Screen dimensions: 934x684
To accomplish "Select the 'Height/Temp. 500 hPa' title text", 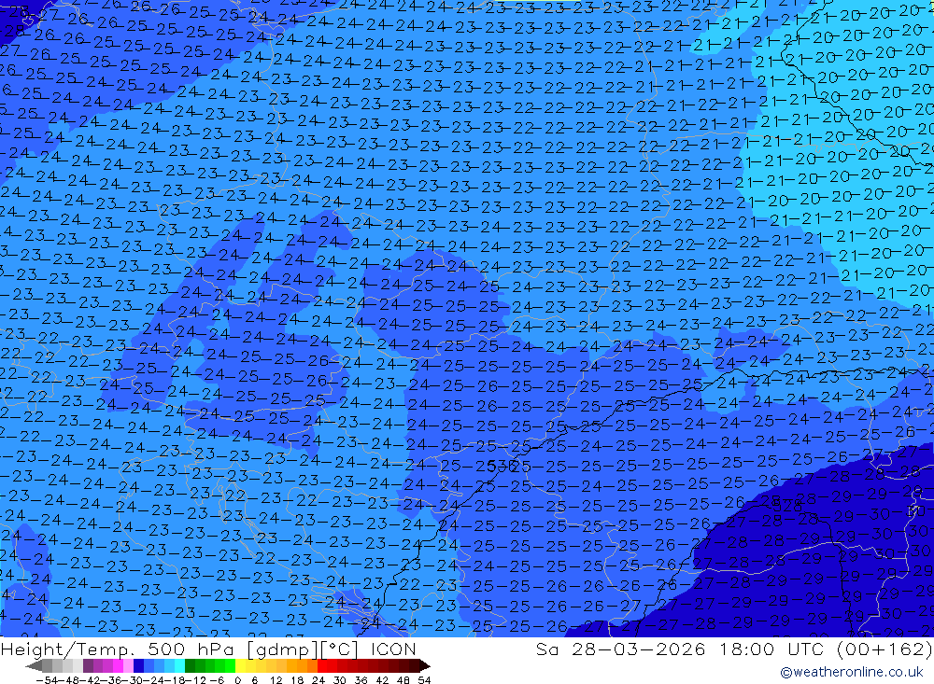I will [119, 649].
